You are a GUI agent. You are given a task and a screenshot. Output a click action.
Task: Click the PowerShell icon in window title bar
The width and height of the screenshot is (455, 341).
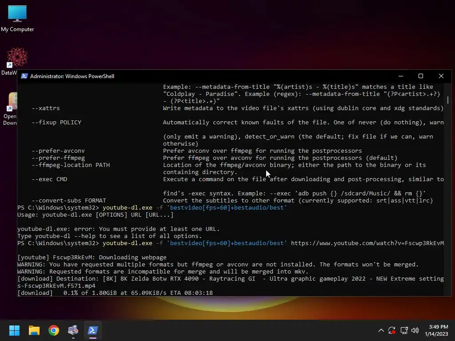click(24, 76)
